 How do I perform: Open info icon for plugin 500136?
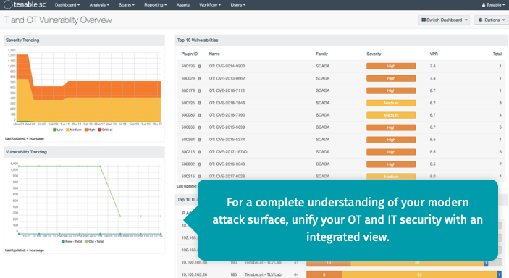[x=199, y=67]
